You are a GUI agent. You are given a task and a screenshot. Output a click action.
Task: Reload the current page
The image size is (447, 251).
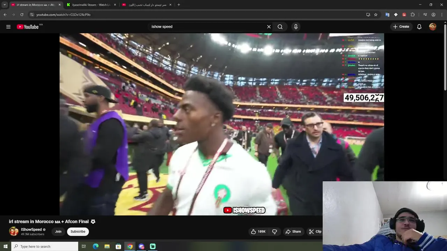[22, 15]
